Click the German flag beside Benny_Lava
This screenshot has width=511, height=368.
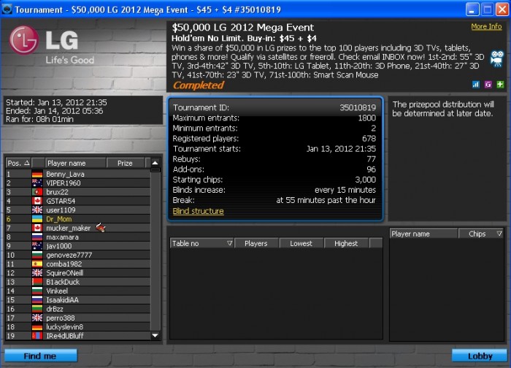[37, 174]
